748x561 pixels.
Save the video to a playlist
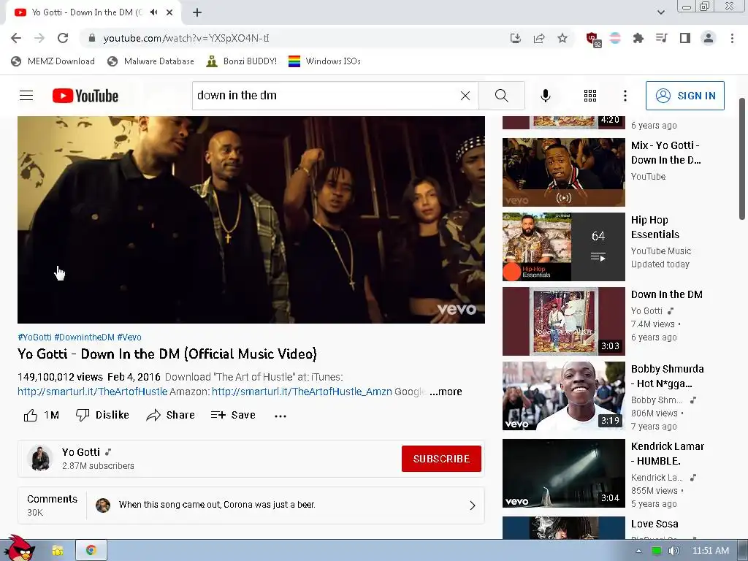(233, 415)
